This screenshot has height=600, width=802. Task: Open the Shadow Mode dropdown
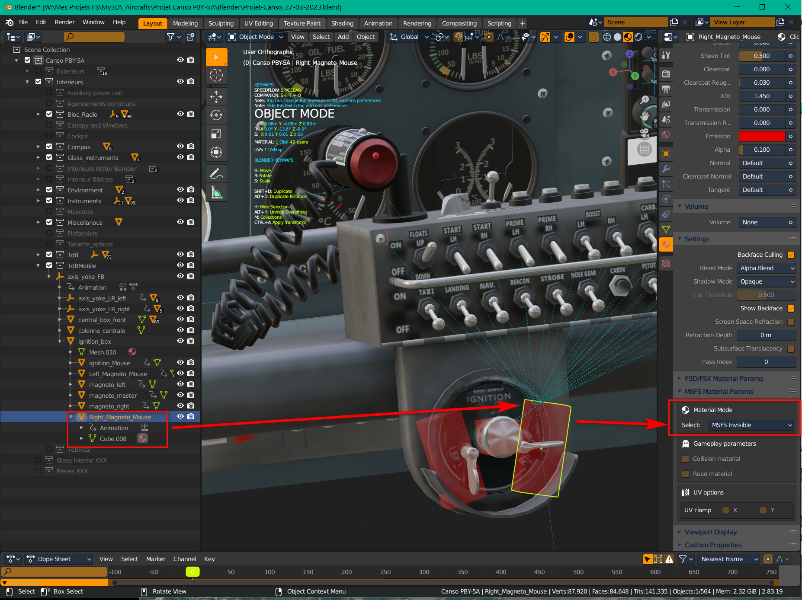click(x=766, y=282)
